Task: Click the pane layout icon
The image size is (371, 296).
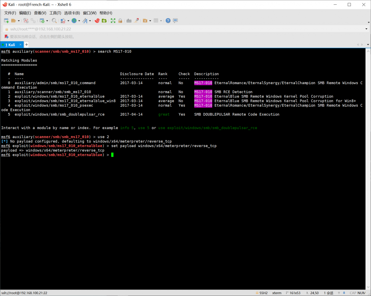Action: coord(156,21)
